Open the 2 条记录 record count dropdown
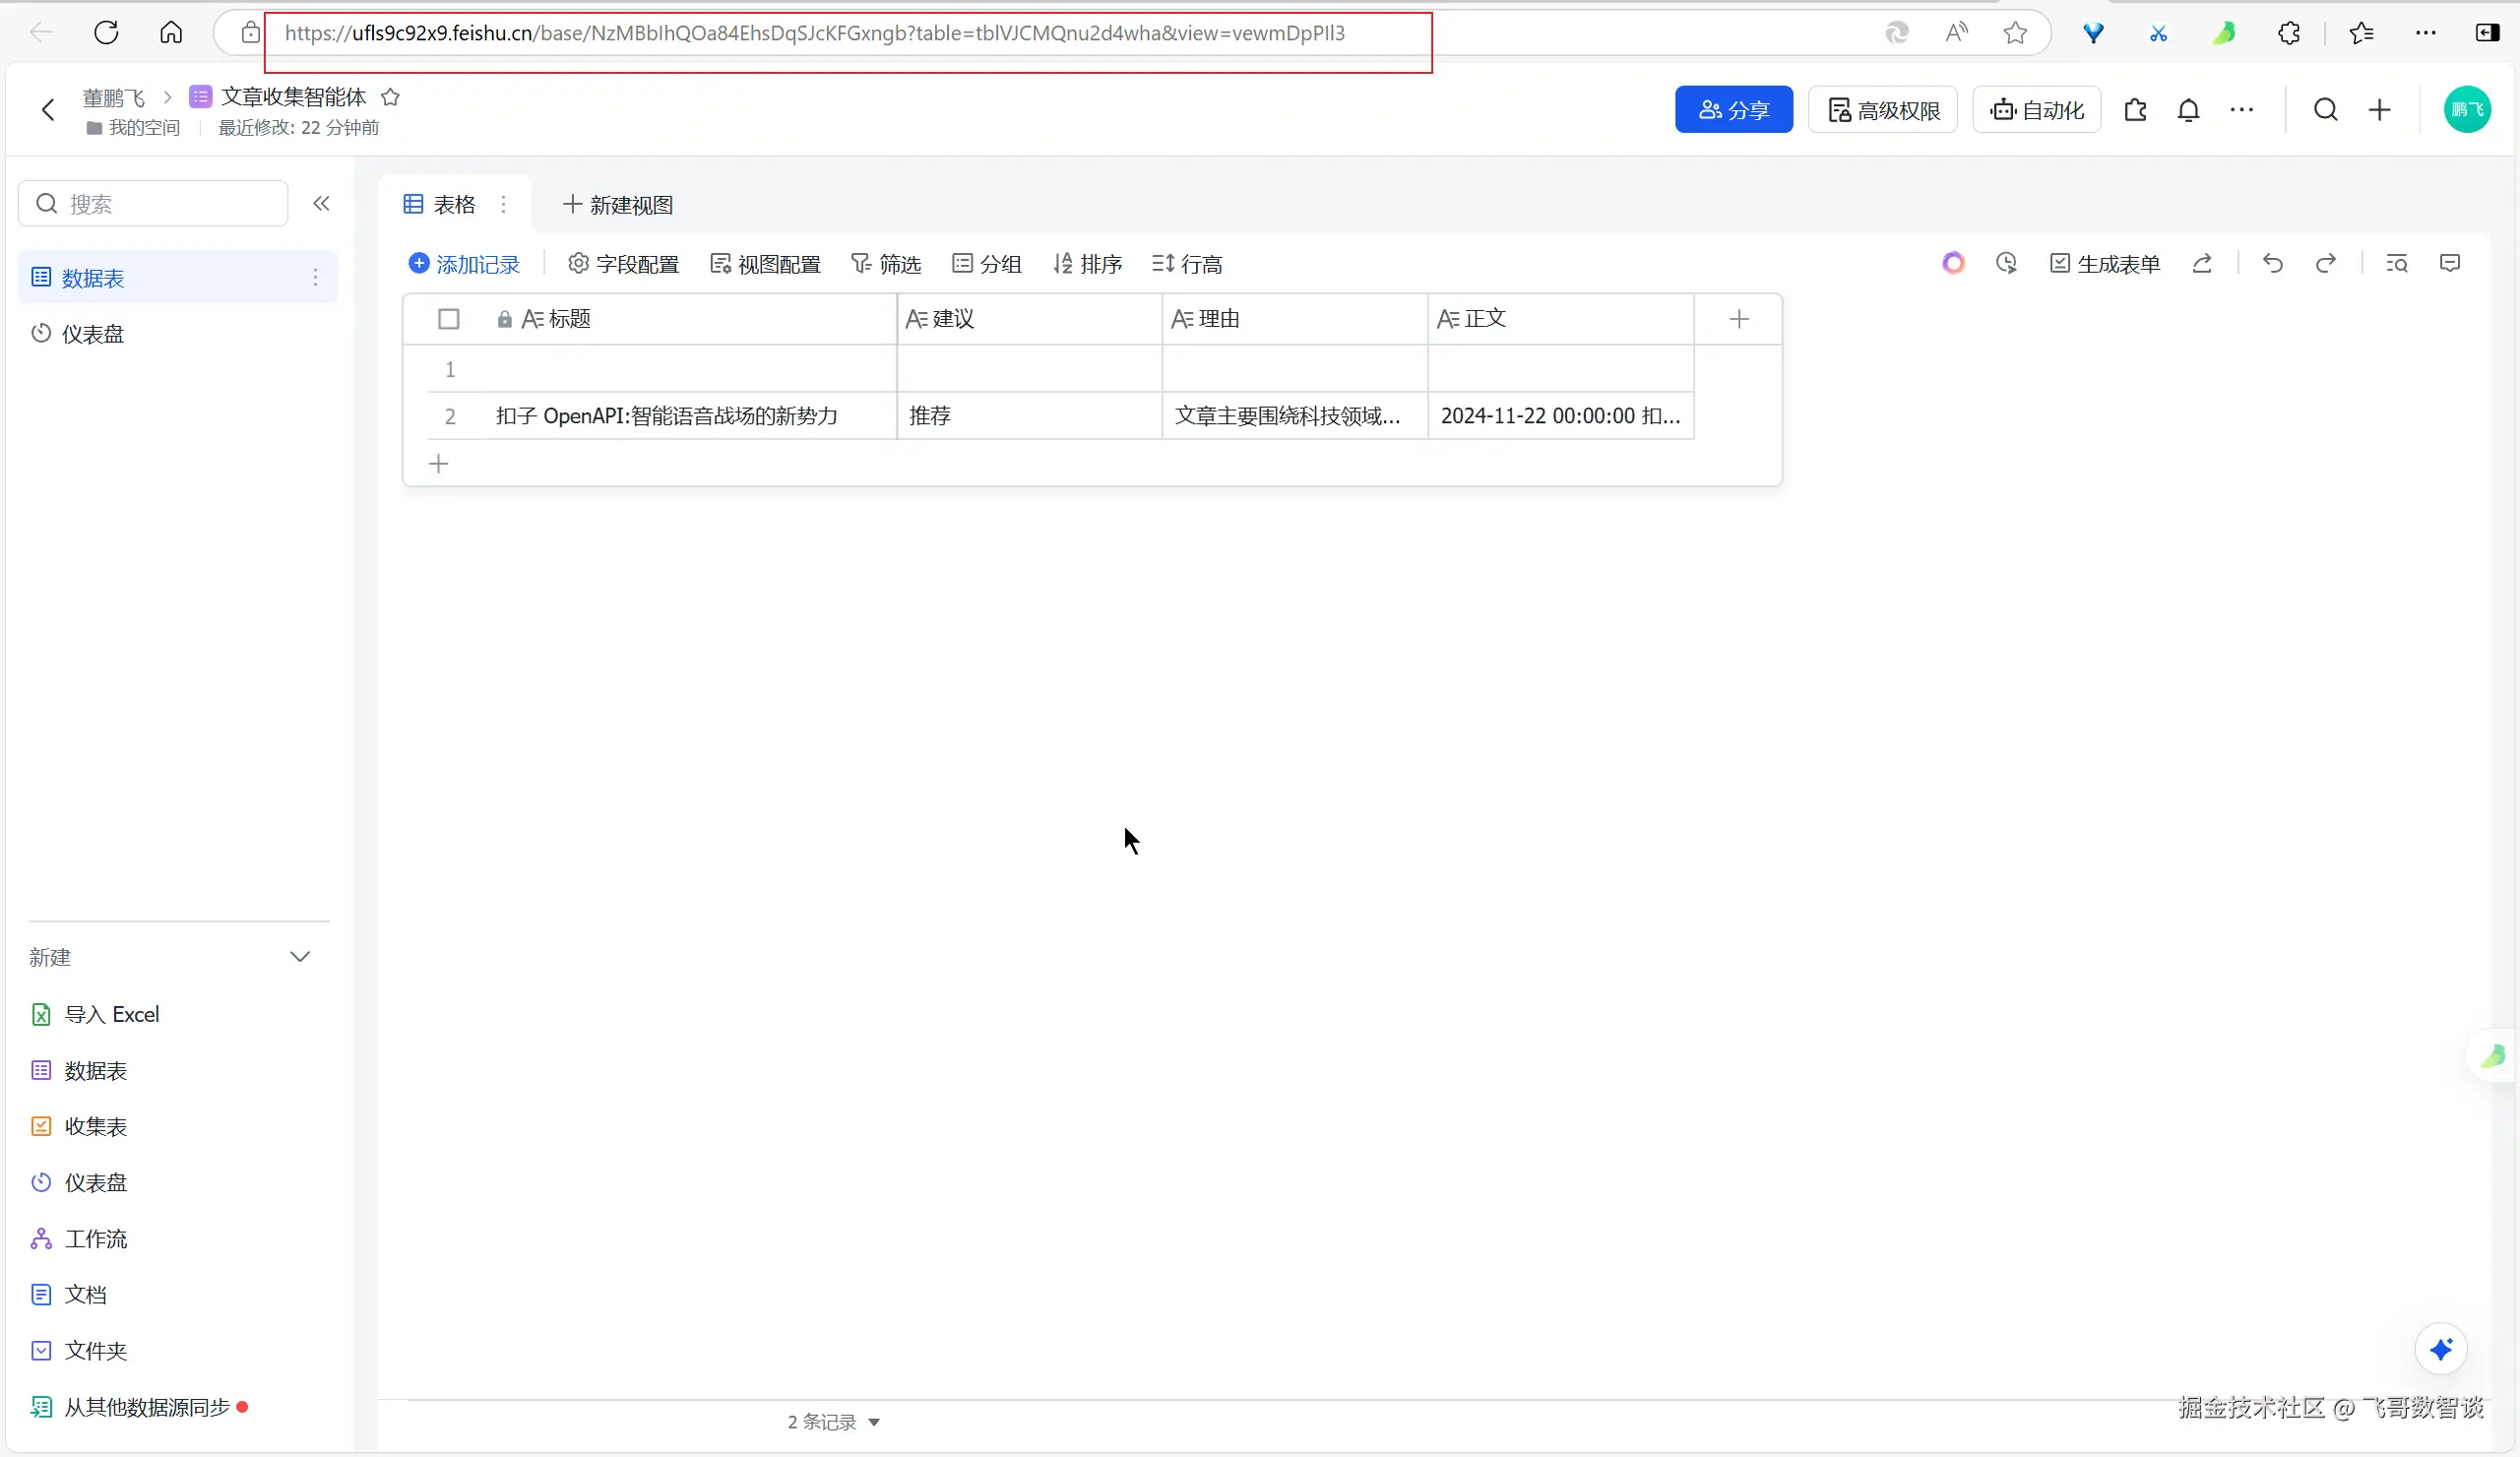Image resolution: width=2520 pixels, height=1457 pixels. 833,1421
